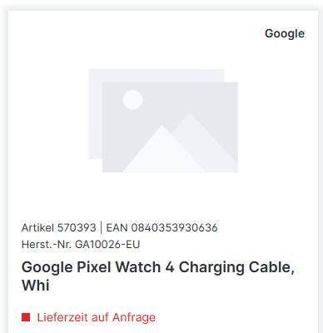Click 'Charging Cable' in product title
Screen dimensions: 323x333
[x=236, y=268]
